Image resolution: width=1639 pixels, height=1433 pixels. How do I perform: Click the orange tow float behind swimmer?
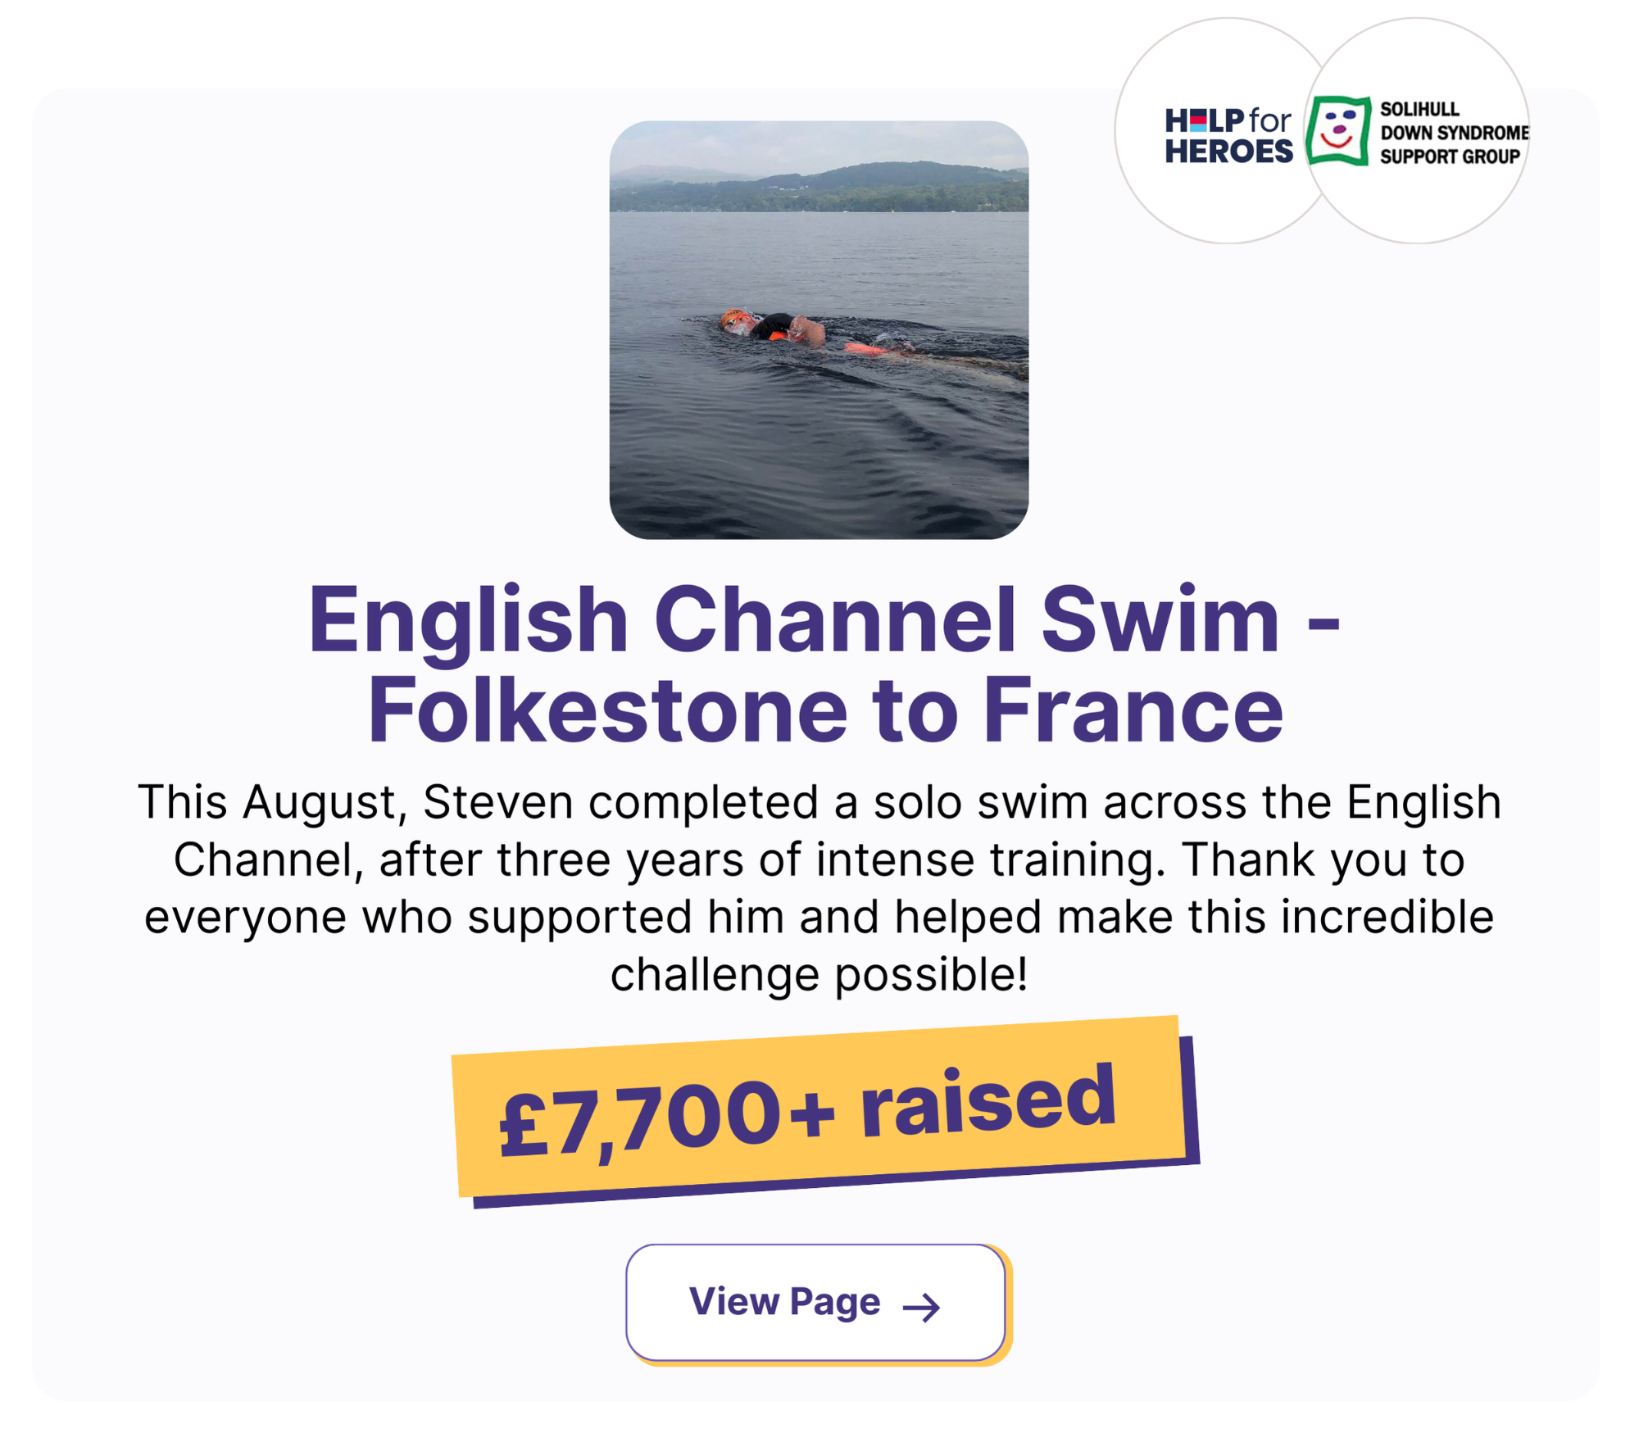(x=865, y=350)
